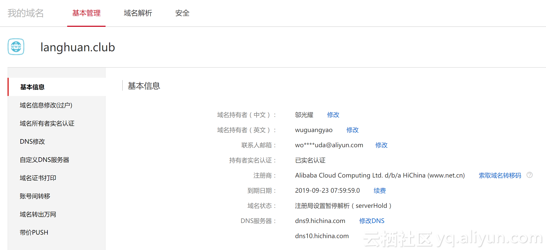Open the 基本管理 tab

[86, 13]
